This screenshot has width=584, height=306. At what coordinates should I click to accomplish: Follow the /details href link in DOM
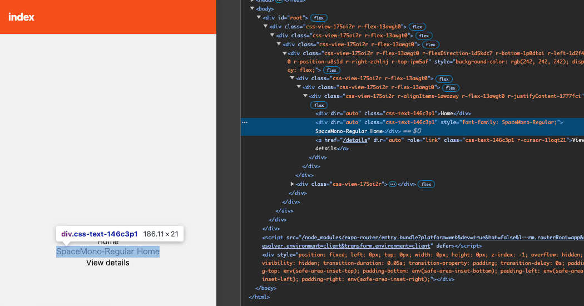[x=355, y=140]
